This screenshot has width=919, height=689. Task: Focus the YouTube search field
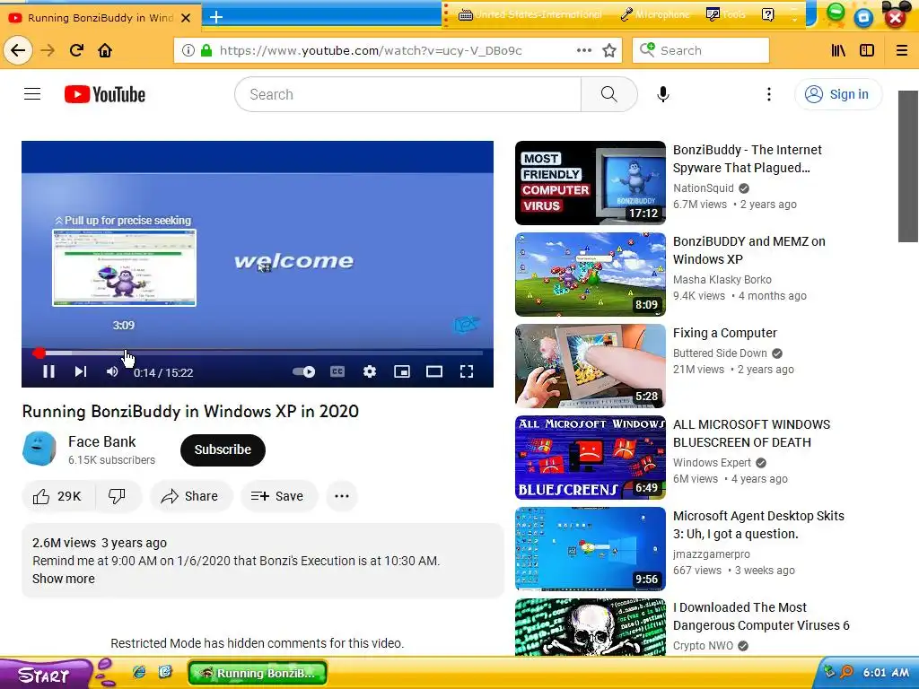click(408, 94)
